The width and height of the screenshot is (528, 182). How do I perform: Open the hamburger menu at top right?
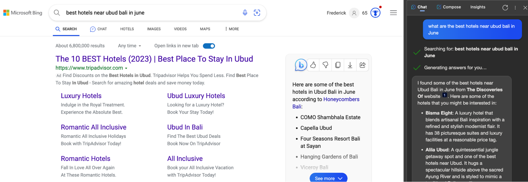(x=393, y=12)
